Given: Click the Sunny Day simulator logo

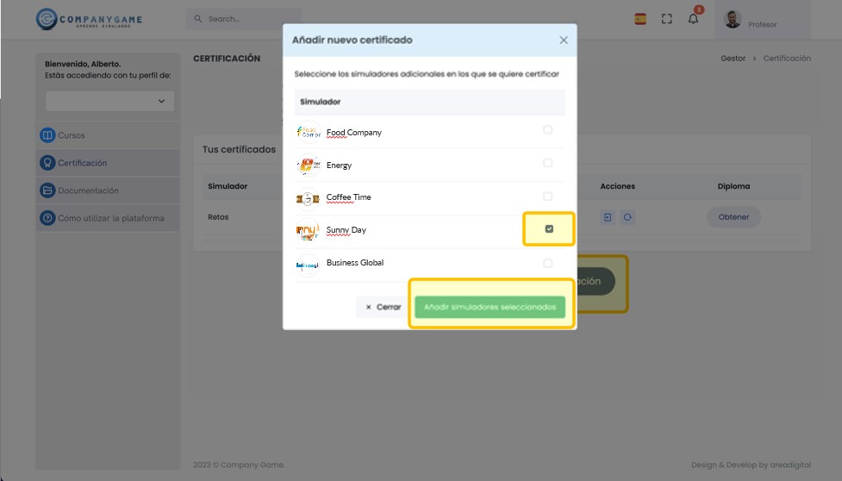Looking at the screenshot, I should [308, 230].
